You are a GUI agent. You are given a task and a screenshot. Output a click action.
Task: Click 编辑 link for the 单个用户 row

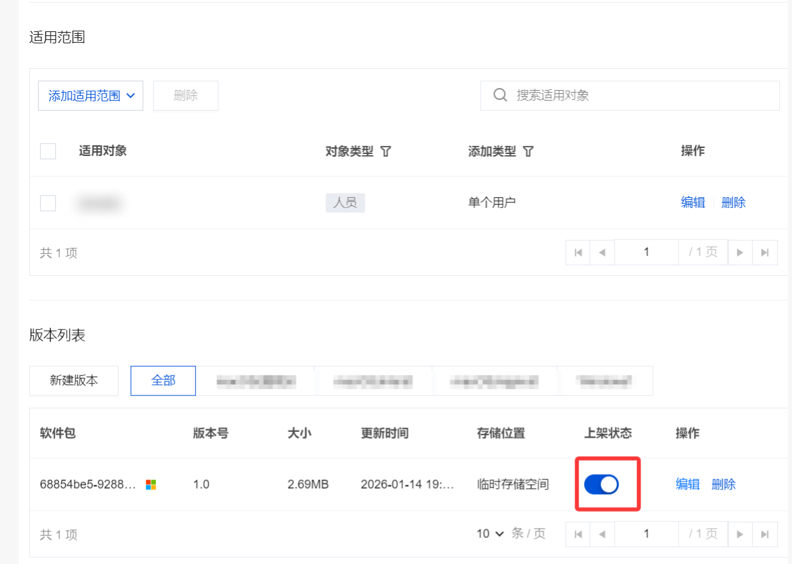click(693, 203)
